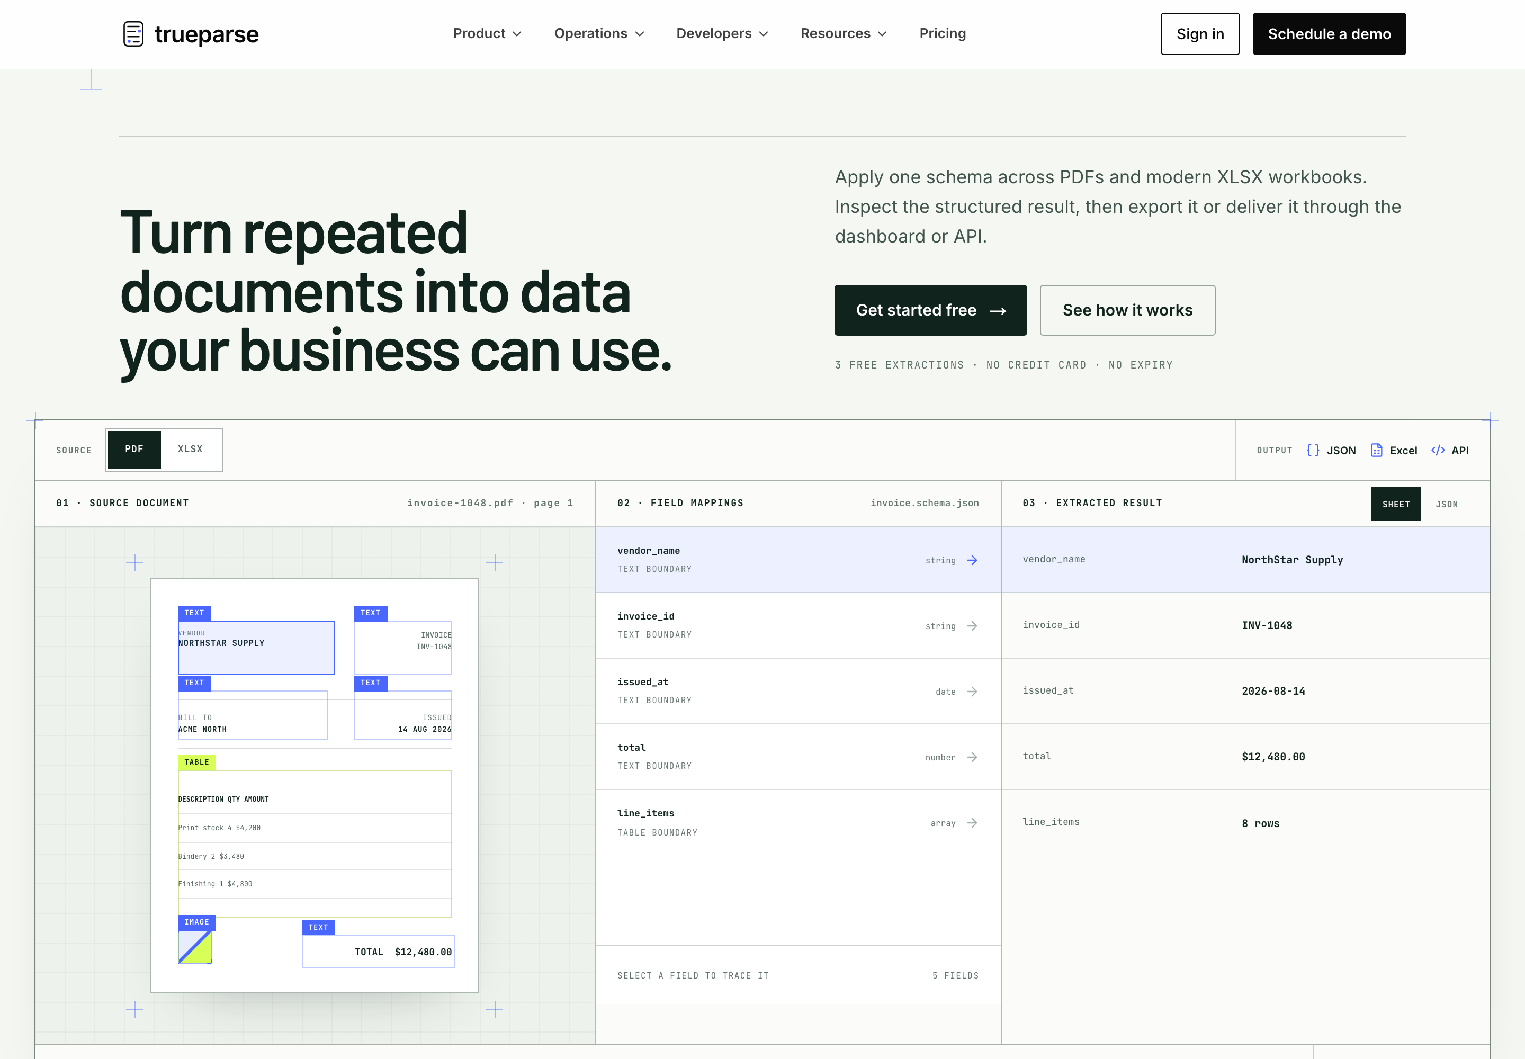This screenshot has width=1525, height=1059.
Task: Select the line_items field mapping
Action: pos(797,822)
